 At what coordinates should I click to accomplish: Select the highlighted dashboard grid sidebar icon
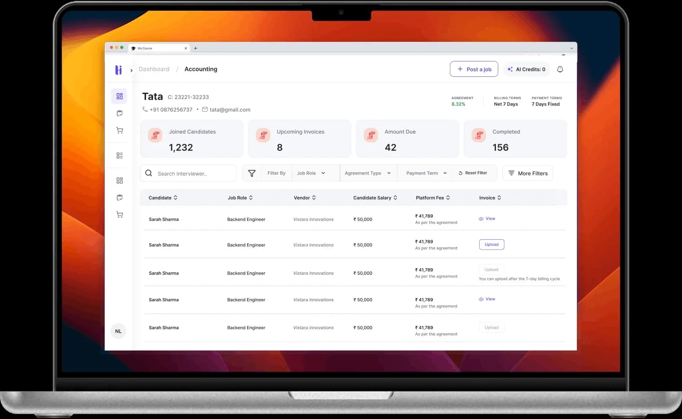click(x=120, y=96)
